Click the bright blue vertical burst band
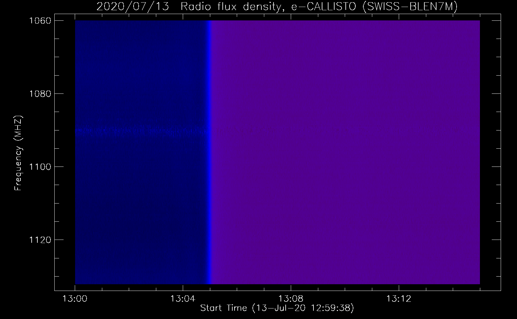The width and height of the screenshot is (517, 319). click(210, 152)
